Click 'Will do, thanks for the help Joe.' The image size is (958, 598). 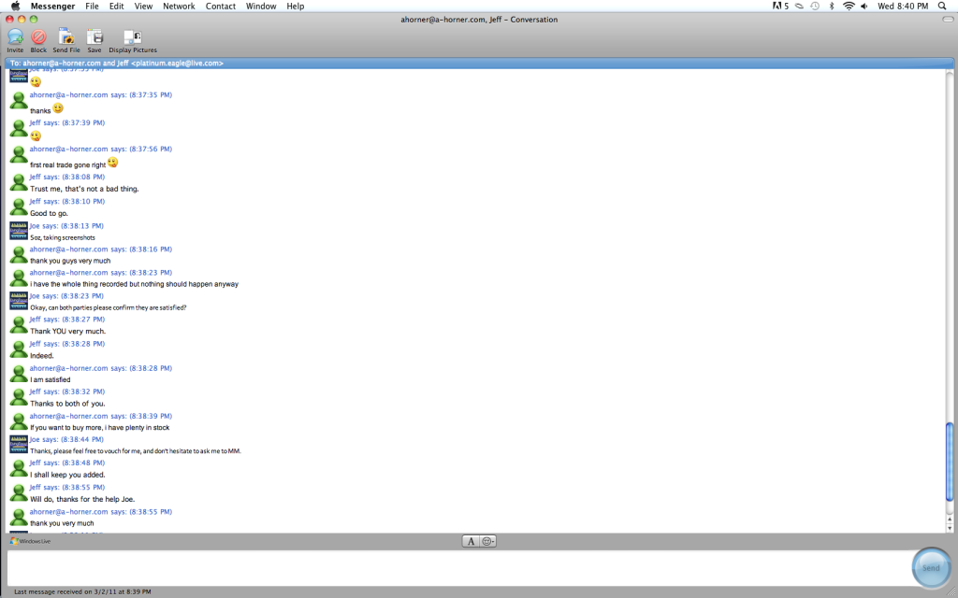click(82, 499)
